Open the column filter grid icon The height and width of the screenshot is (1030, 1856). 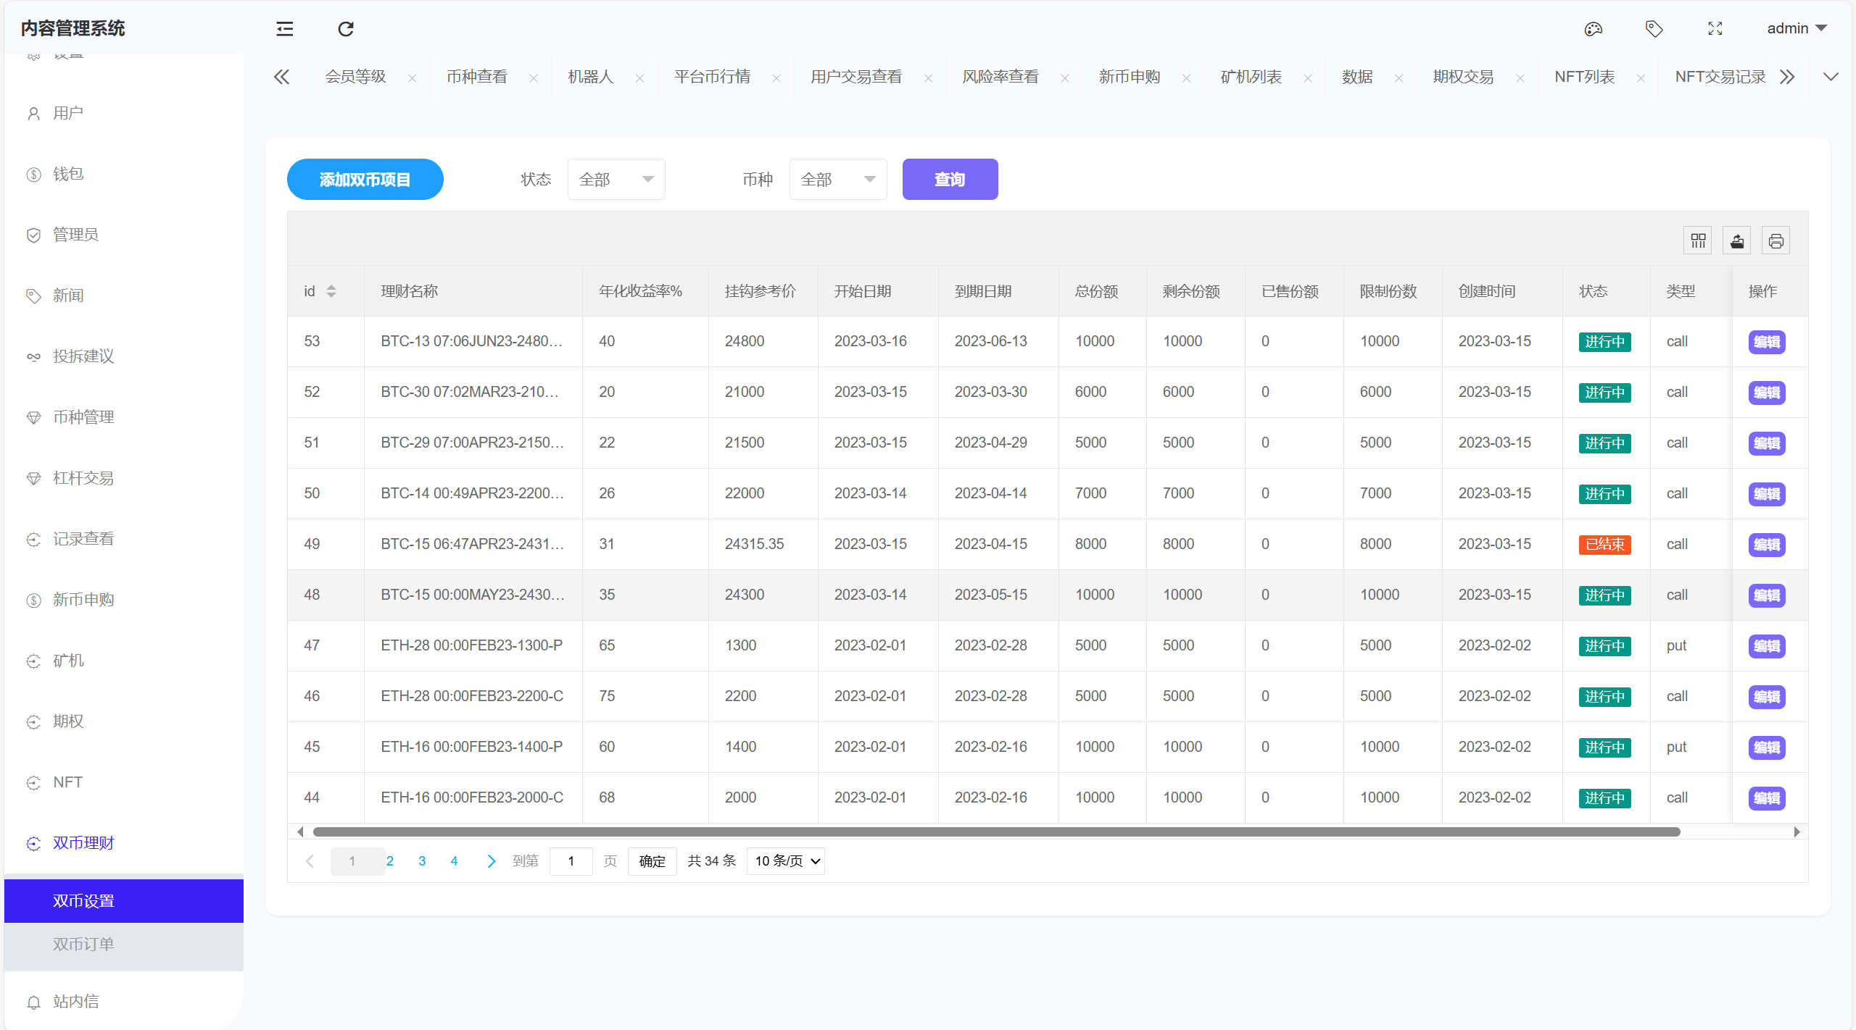coord(1698,241)
